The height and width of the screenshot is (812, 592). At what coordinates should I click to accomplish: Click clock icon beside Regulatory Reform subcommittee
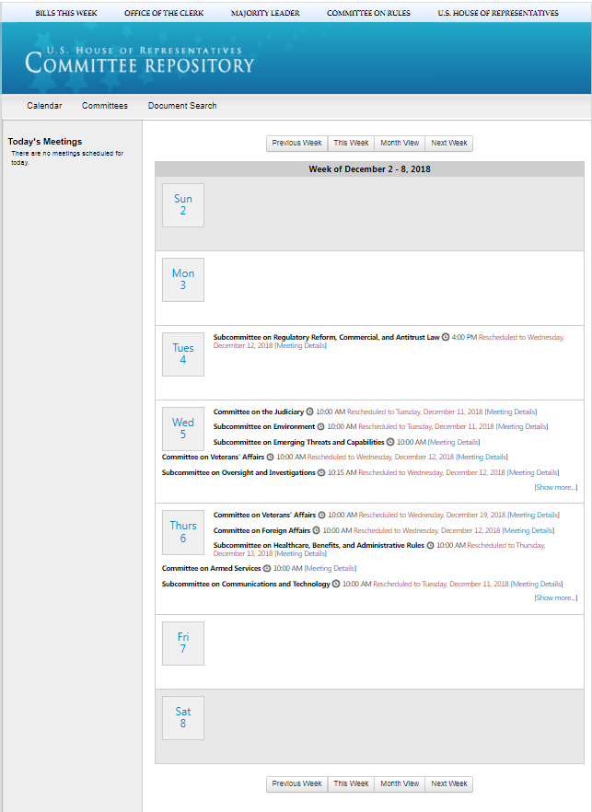pos(446,337)
